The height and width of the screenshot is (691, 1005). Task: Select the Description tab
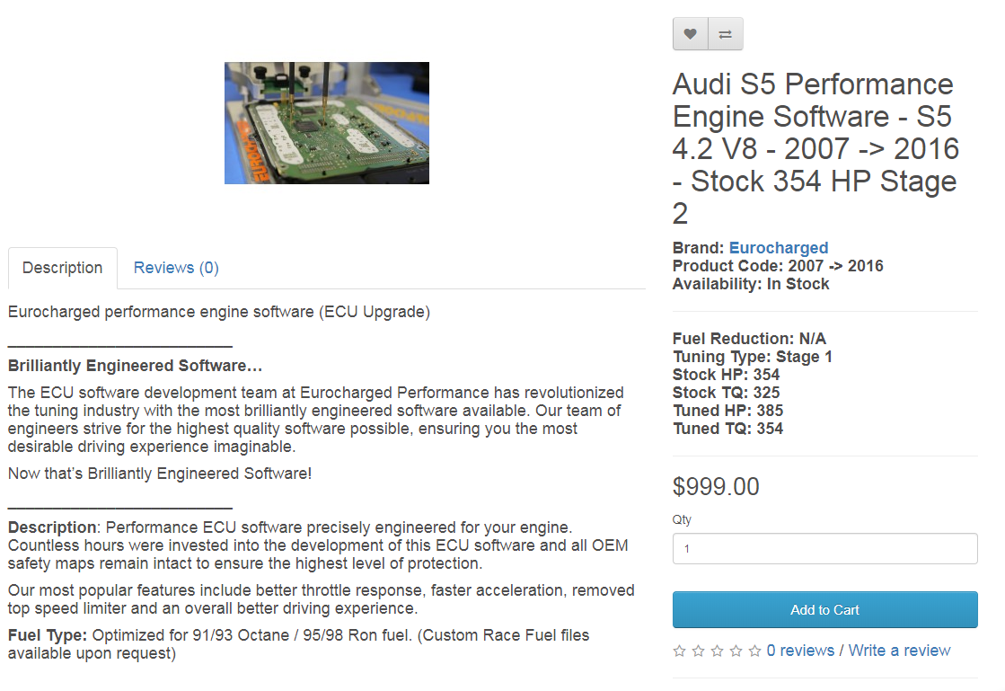(62, 268)
